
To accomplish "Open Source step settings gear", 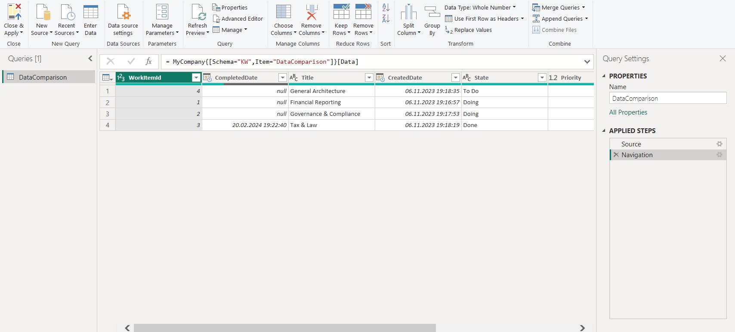I will 720,144.
